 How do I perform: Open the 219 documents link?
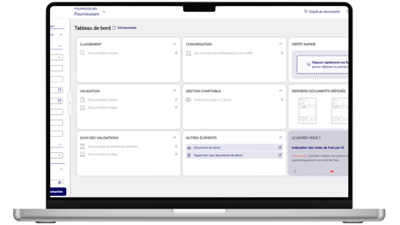click(x=127, y=28)
